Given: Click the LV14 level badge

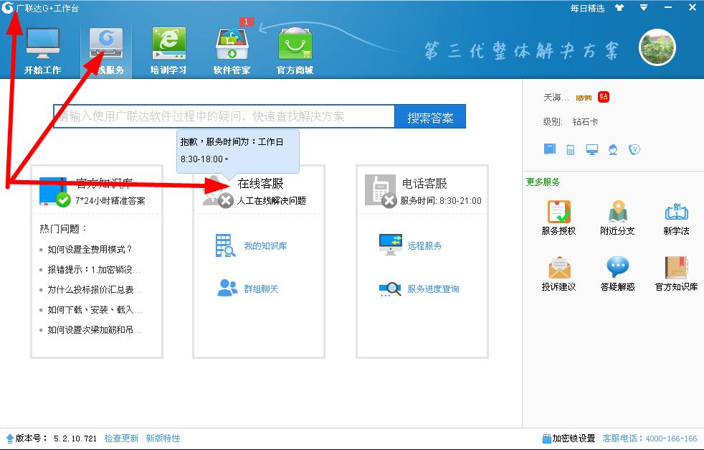Looking at the screenshot, I should click(584, 97).
